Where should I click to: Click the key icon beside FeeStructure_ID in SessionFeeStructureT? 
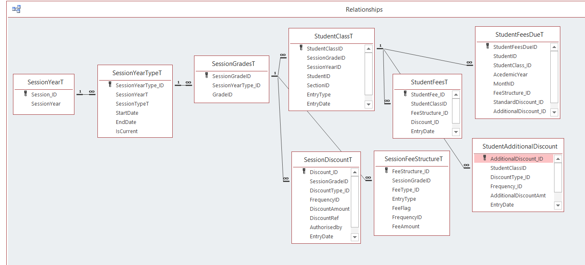point(386,171)
